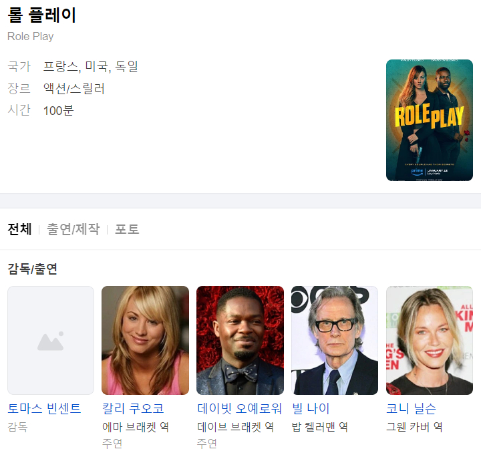The width and height of the screenshot is (481, 455).
Task: View the 코니 닐슨 cast photo
Action: 430,341
